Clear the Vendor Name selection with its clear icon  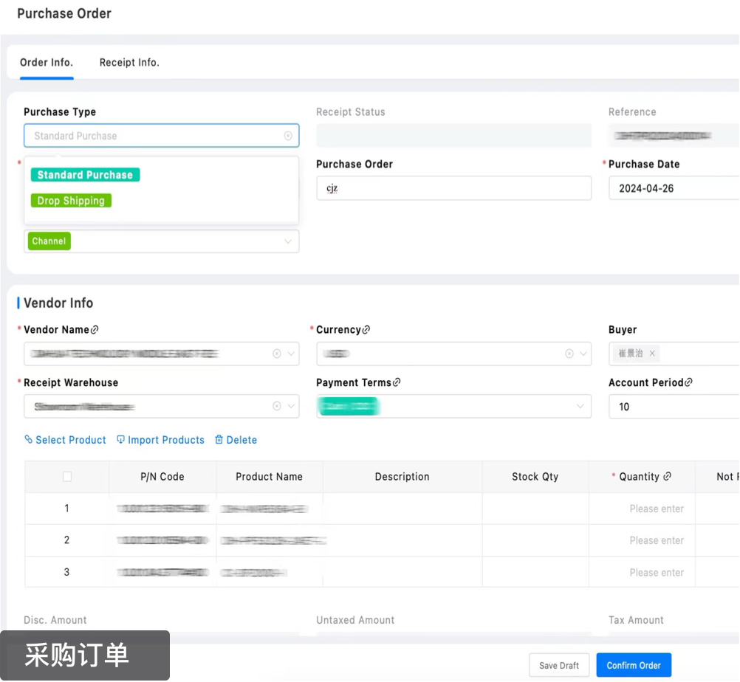click(x=277, y=354)
